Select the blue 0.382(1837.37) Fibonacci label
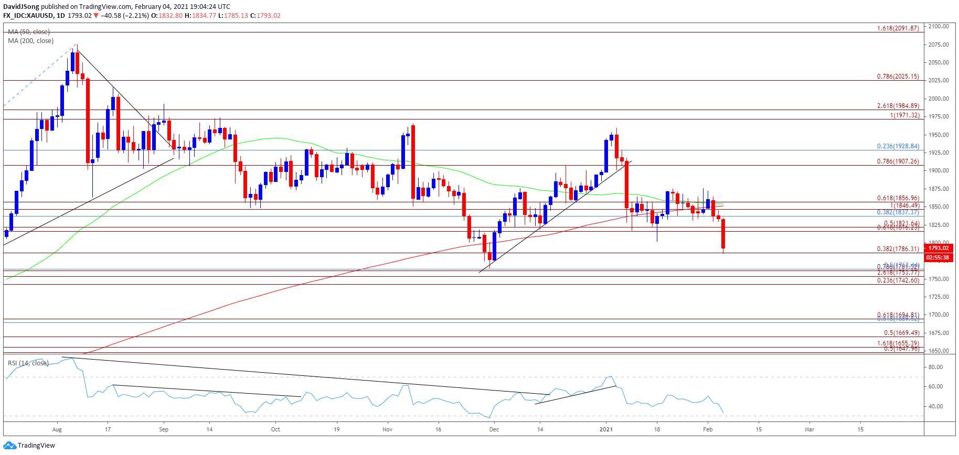This screenshot has height=455, width=959. 898,212
